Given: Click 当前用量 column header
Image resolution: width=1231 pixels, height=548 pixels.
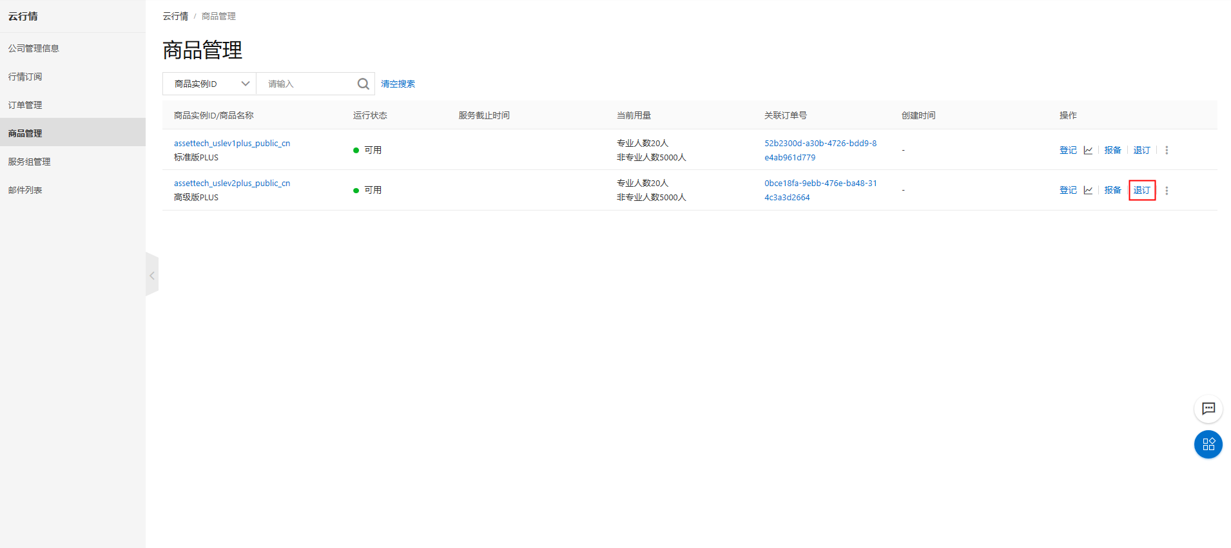Looking at the screenshot, I should pos(634,115).
